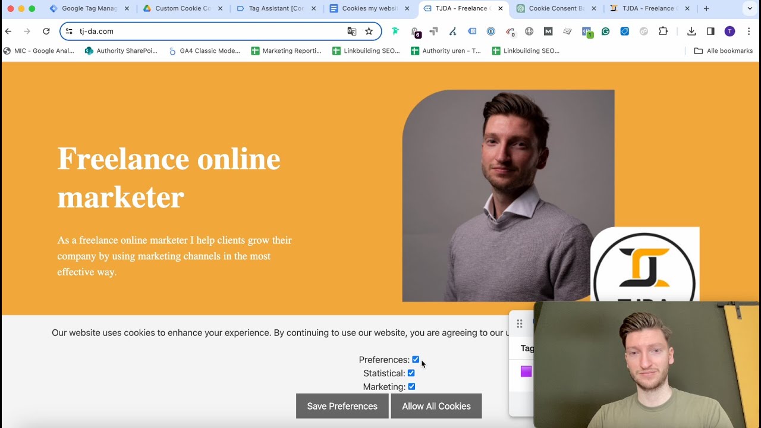
Task: Reload the tj-da.com page
Action: tap(46, 32)
